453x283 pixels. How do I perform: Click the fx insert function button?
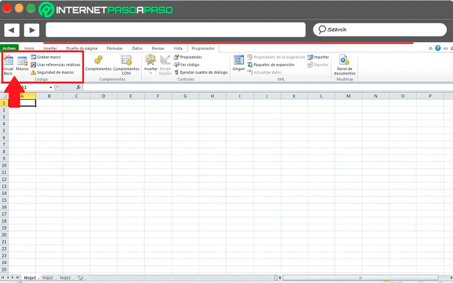[x=78, y=87]
